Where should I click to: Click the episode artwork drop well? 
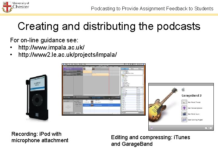(x=68, y=107)
